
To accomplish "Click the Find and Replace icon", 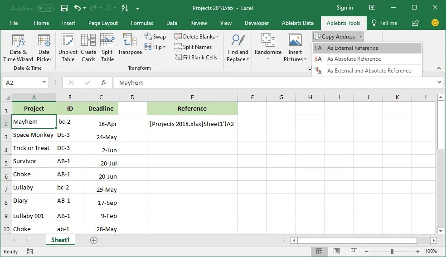I will click(x=238, y=40).
